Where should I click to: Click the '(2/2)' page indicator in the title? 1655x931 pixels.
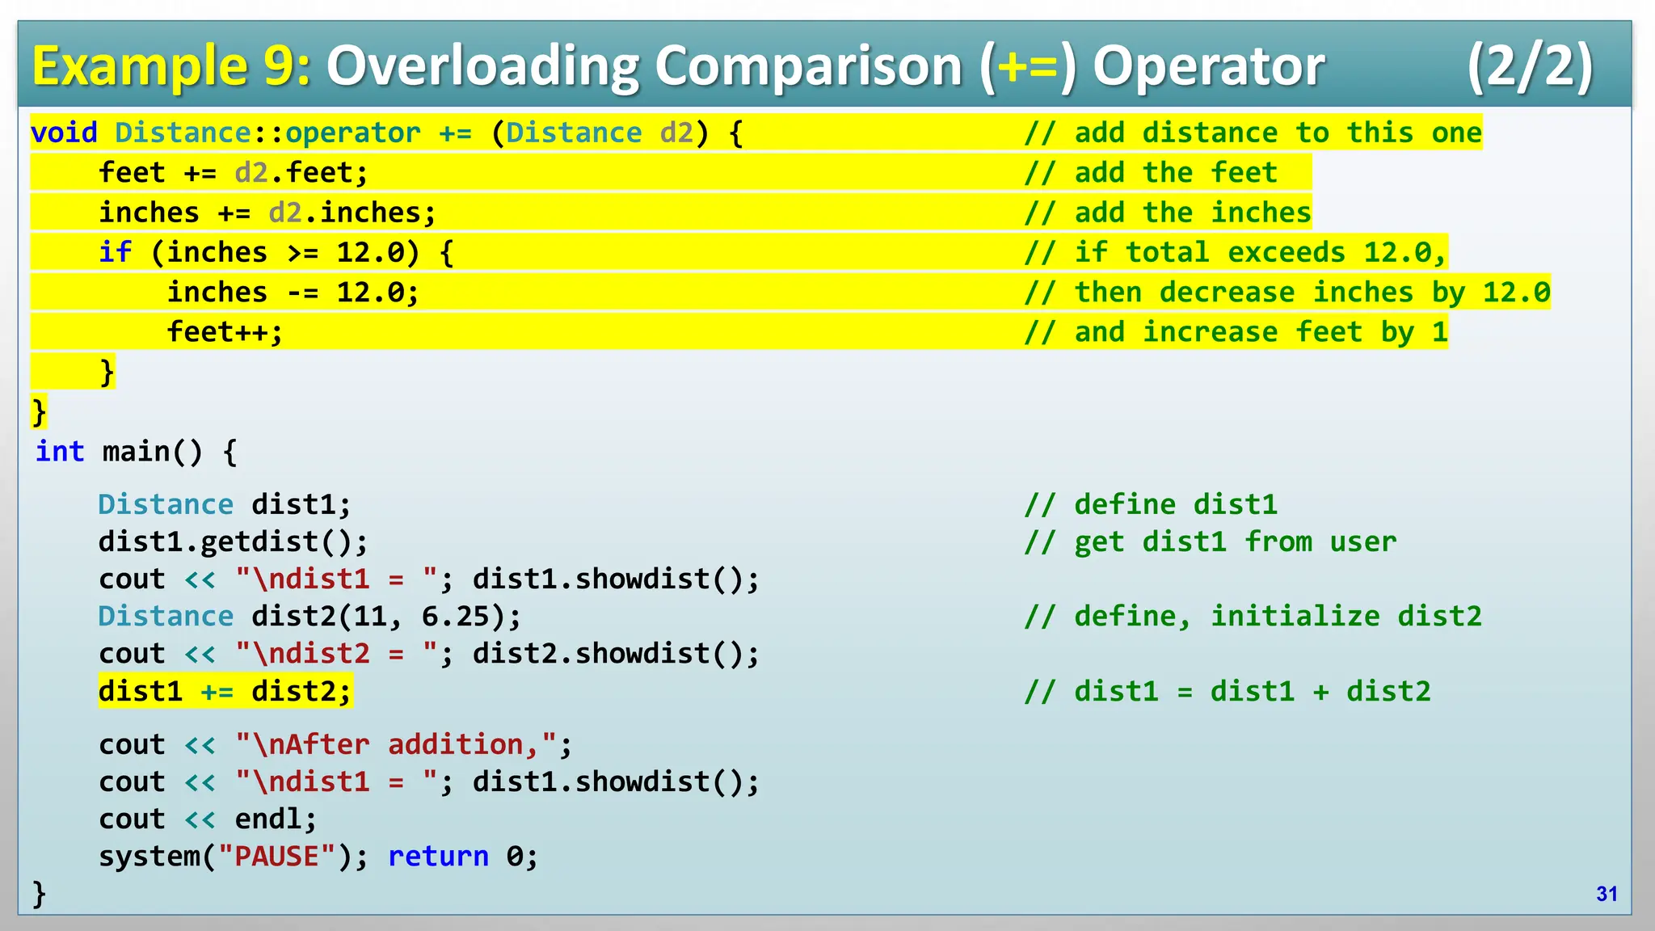pyautogui.click(x=1529, y=65)
